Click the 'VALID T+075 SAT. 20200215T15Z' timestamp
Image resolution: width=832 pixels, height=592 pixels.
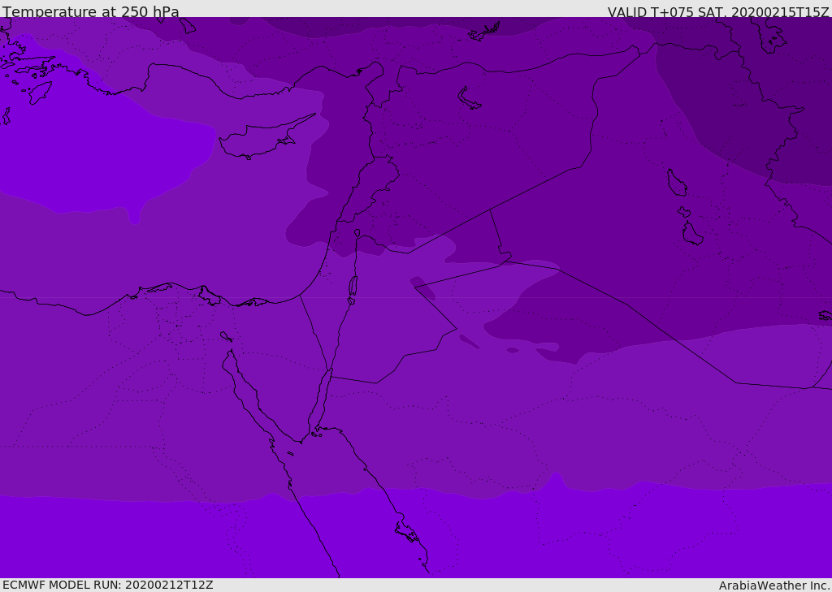click(x=718, y=11)
